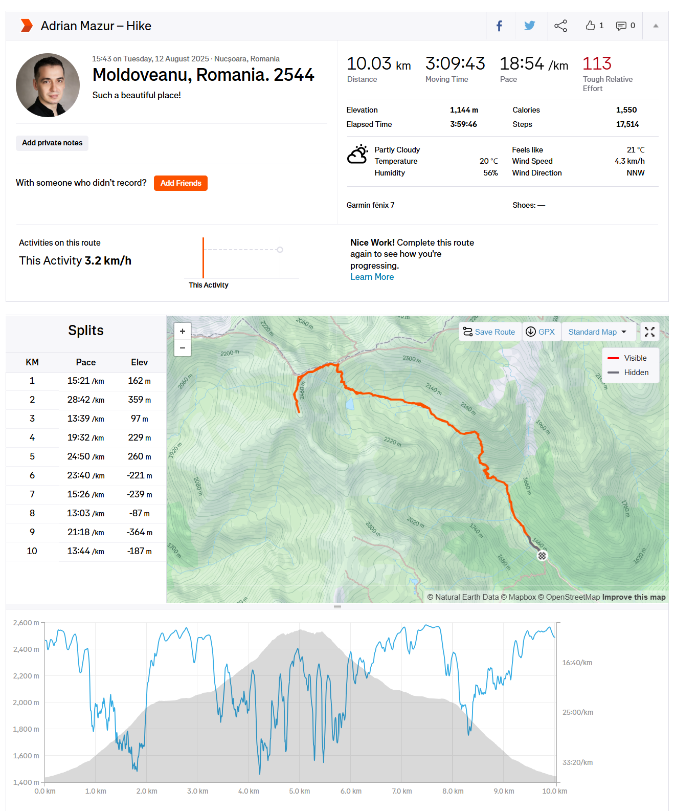The height and width of the screenshot is (811, 675).
Task: Open the share options icon
Action: coord(560,26)
